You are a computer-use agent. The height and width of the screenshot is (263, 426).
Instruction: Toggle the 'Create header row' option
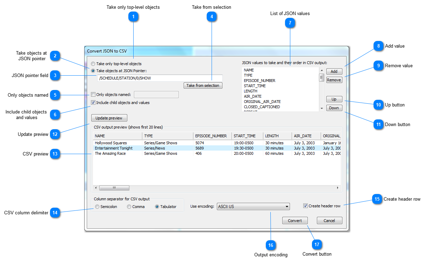[x=305, y=206]
